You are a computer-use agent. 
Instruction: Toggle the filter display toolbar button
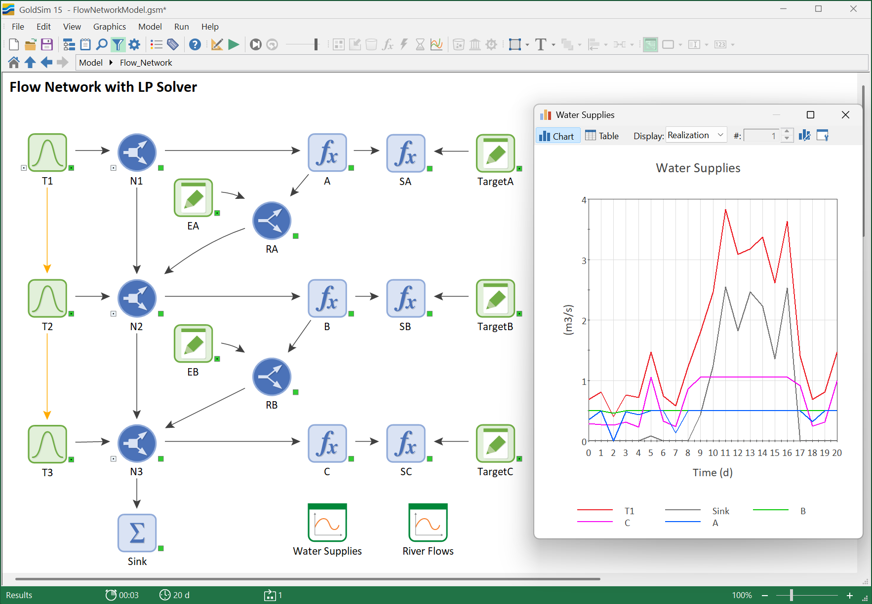coord(118,44)
